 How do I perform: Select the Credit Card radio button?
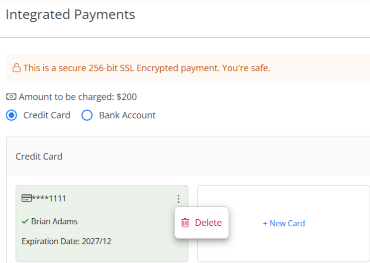(11, 115)
